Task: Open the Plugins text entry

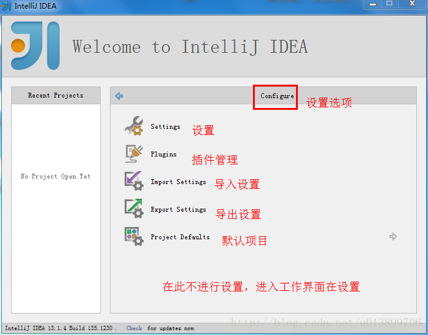Action: (163, 154)
